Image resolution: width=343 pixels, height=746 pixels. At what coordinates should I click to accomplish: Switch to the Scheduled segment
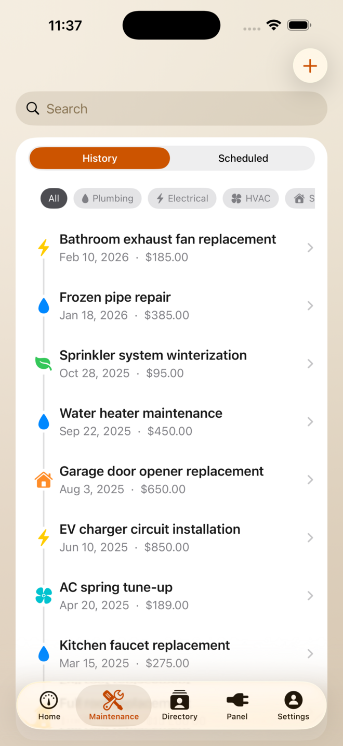pos(243,158)
